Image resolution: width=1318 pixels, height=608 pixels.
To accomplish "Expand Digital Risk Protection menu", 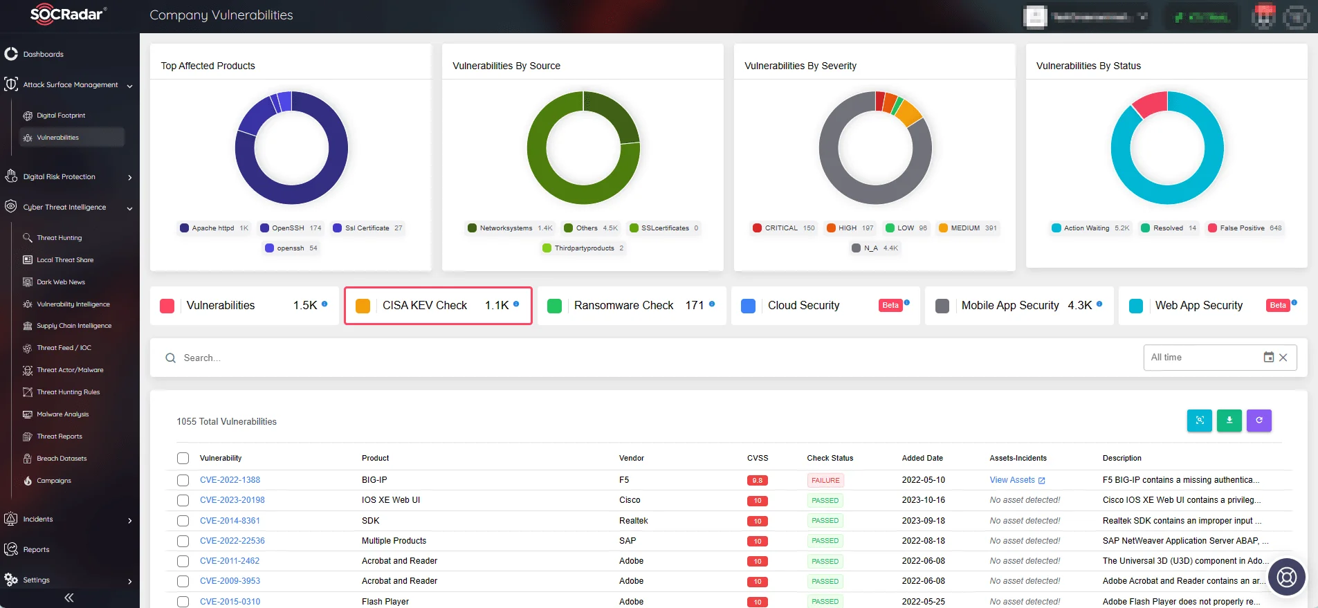I will pyautogui.click(x=129, y=177).
